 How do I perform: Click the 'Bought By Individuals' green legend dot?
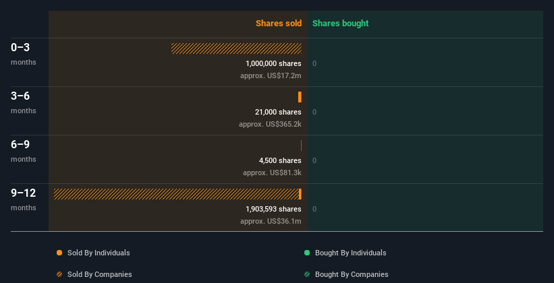(307, 253)
